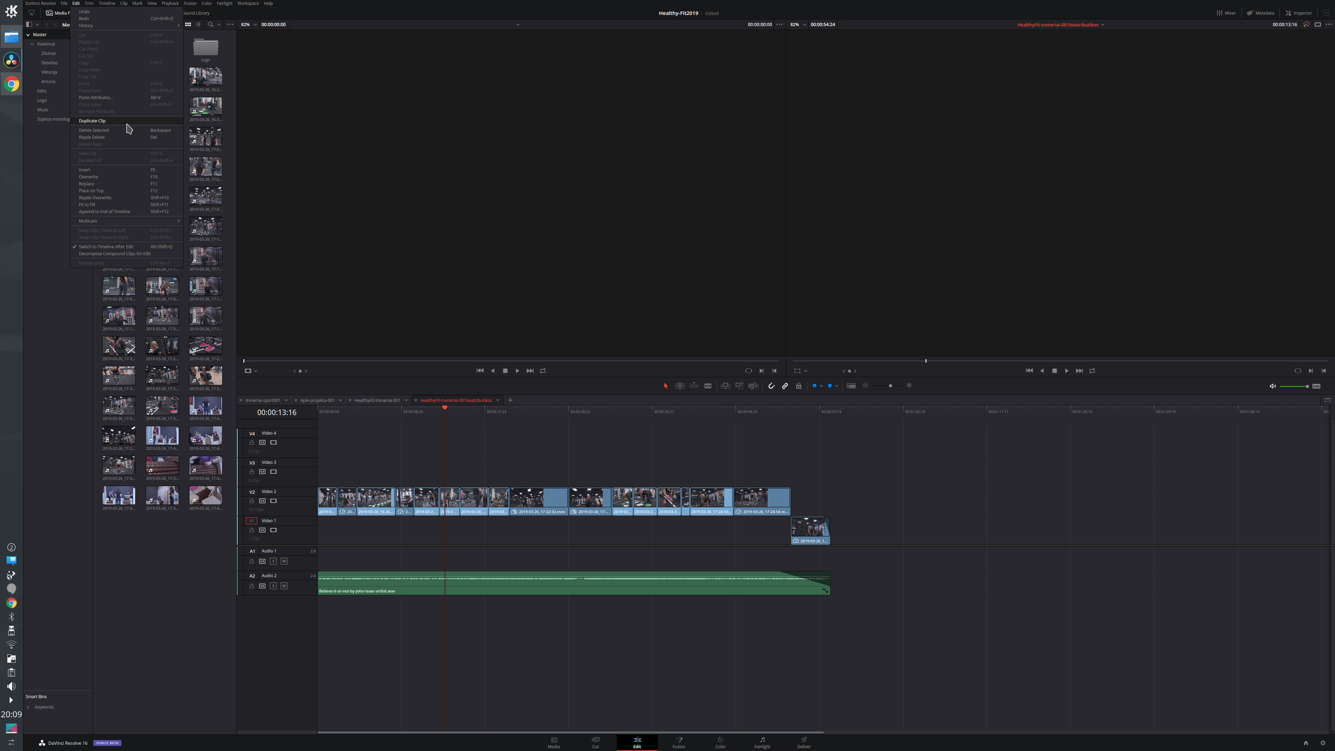Open flag color dropdown arrow
This screenshot has height=751, width=1335.
[x=822, y=386]
